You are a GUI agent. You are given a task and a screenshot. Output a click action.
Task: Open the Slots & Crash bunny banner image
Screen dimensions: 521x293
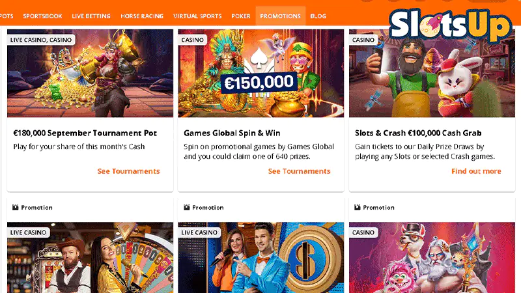pos(432,73)
